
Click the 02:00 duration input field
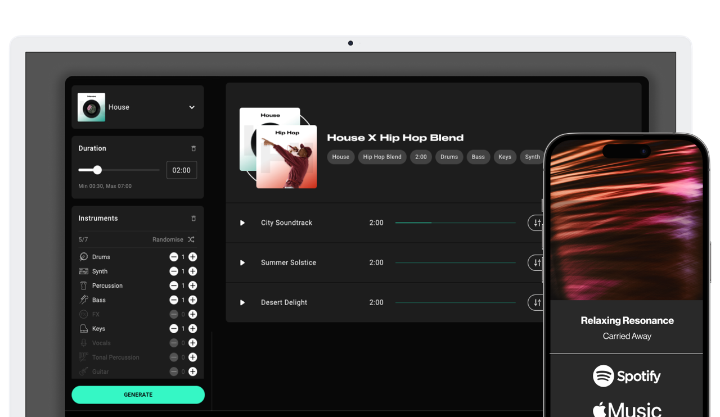pyautogui.click(x=181, y=170)
